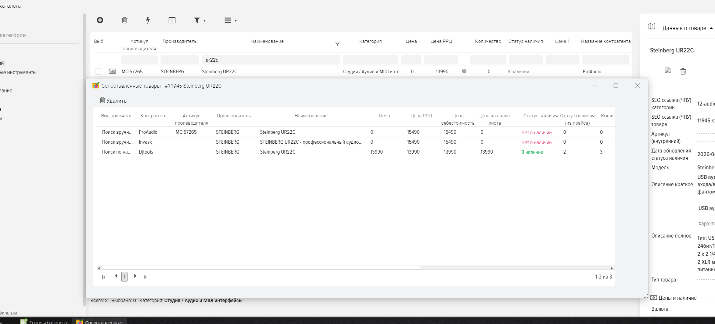
Task: Sort dialog table by Цена себестоимость header
Action: (x=458, y=119)
